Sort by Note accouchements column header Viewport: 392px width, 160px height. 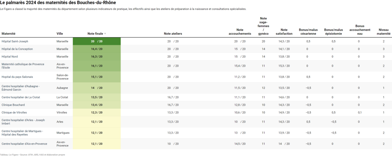[240, 32]
